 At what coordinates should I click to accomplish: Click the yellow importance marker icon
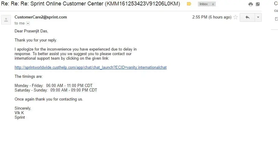(189, 4)
